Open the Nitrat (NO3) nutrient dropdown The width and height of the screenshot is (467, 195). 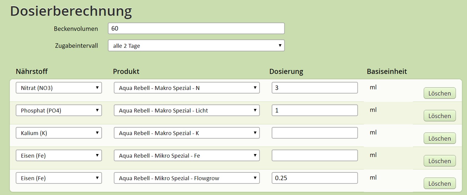pyautogui.click(x=59, y=88)
